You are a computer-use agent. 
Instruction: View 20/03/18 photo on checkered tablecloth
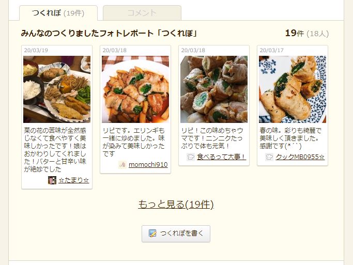135,89
